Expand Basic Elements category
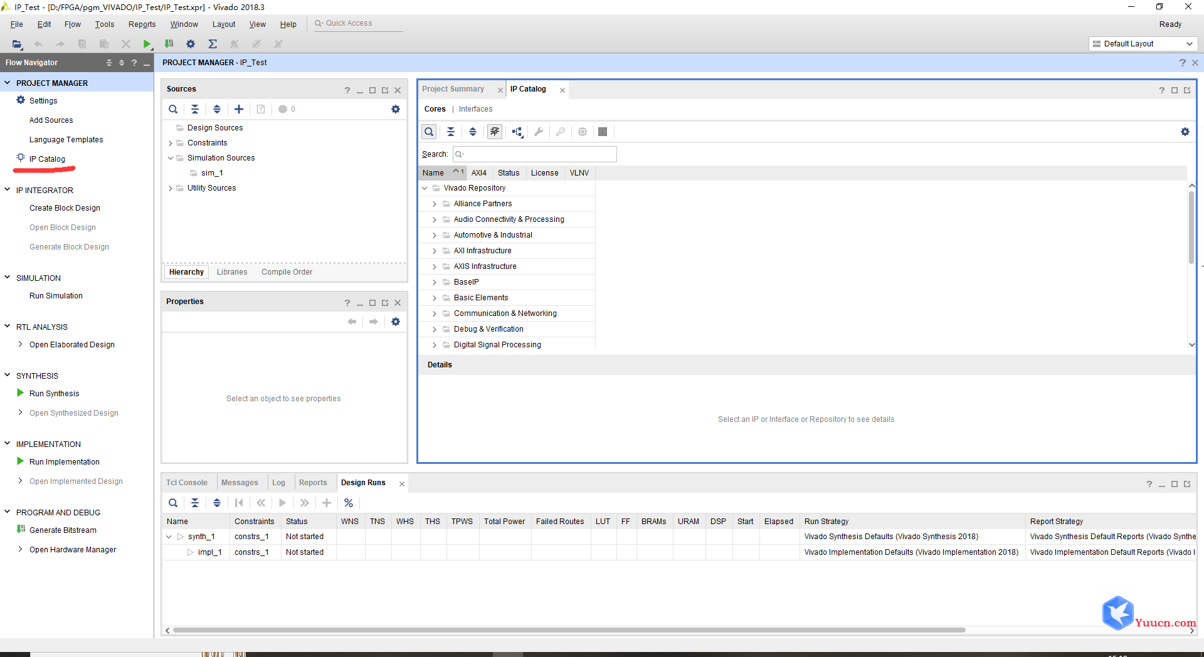 coord(434,298)
